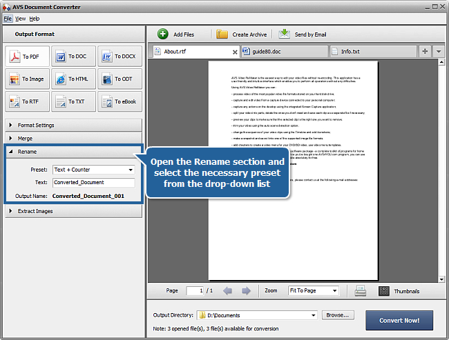This screenshot has height=340, width=449.
Task: Choose the To HTML format button
Action: click(x=74, y=79)
